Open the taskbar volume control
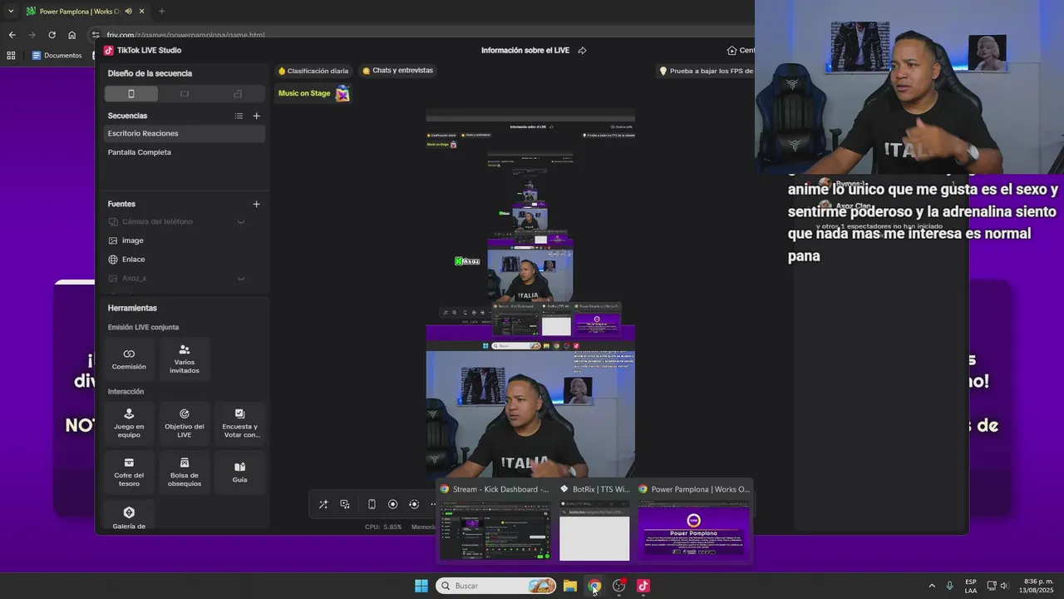Image resolution: width=1064 pixels, height=599 pixels. 1005,586
